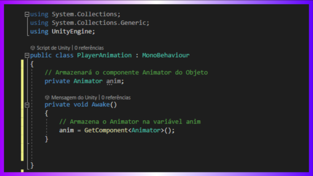The width and height of the screenshot is (313, 176).
Task: Click the MonoBehaviour base class identifier
Action: coord(166,55)
